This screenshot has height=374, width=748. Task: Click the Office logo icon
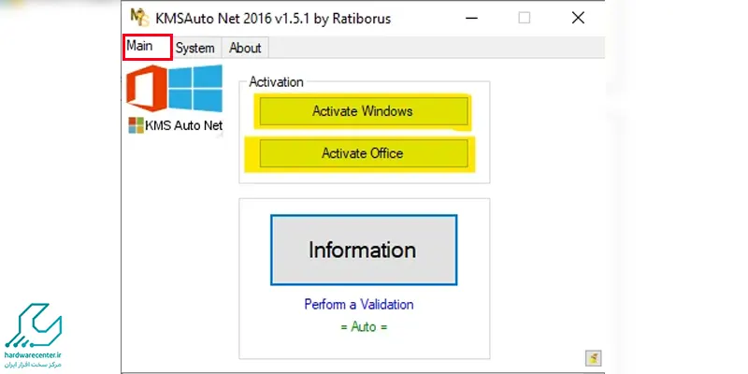point(147,88)
